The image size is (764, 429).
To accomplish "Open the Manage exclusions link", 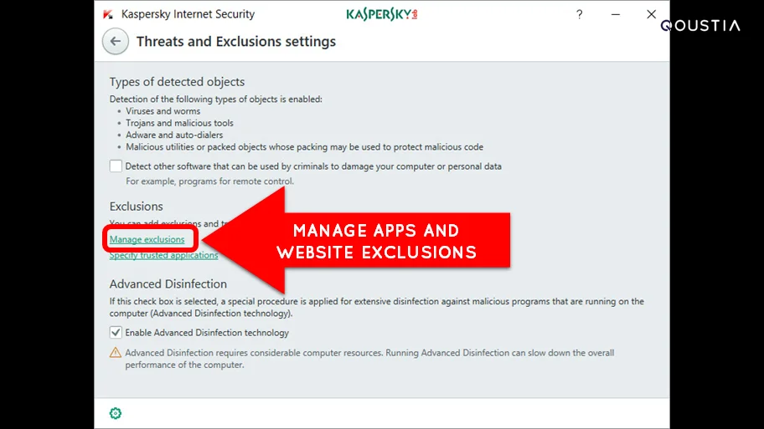I will [147, 239].
